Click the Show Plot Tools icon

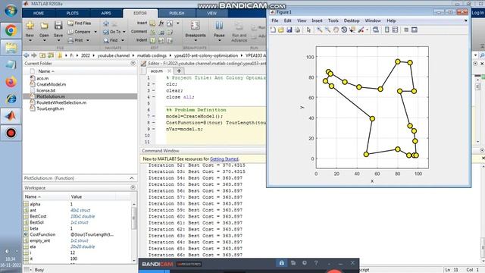[415, 30]
